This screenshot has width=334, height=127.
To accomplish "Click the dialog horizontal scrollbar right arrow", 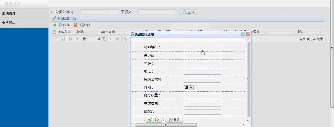I will tap(244, 125).
